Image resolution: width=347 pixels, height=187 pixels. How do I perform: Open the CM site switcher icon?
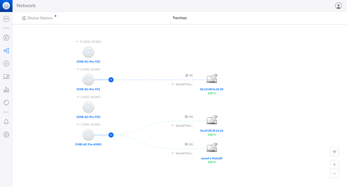[6, 19]
